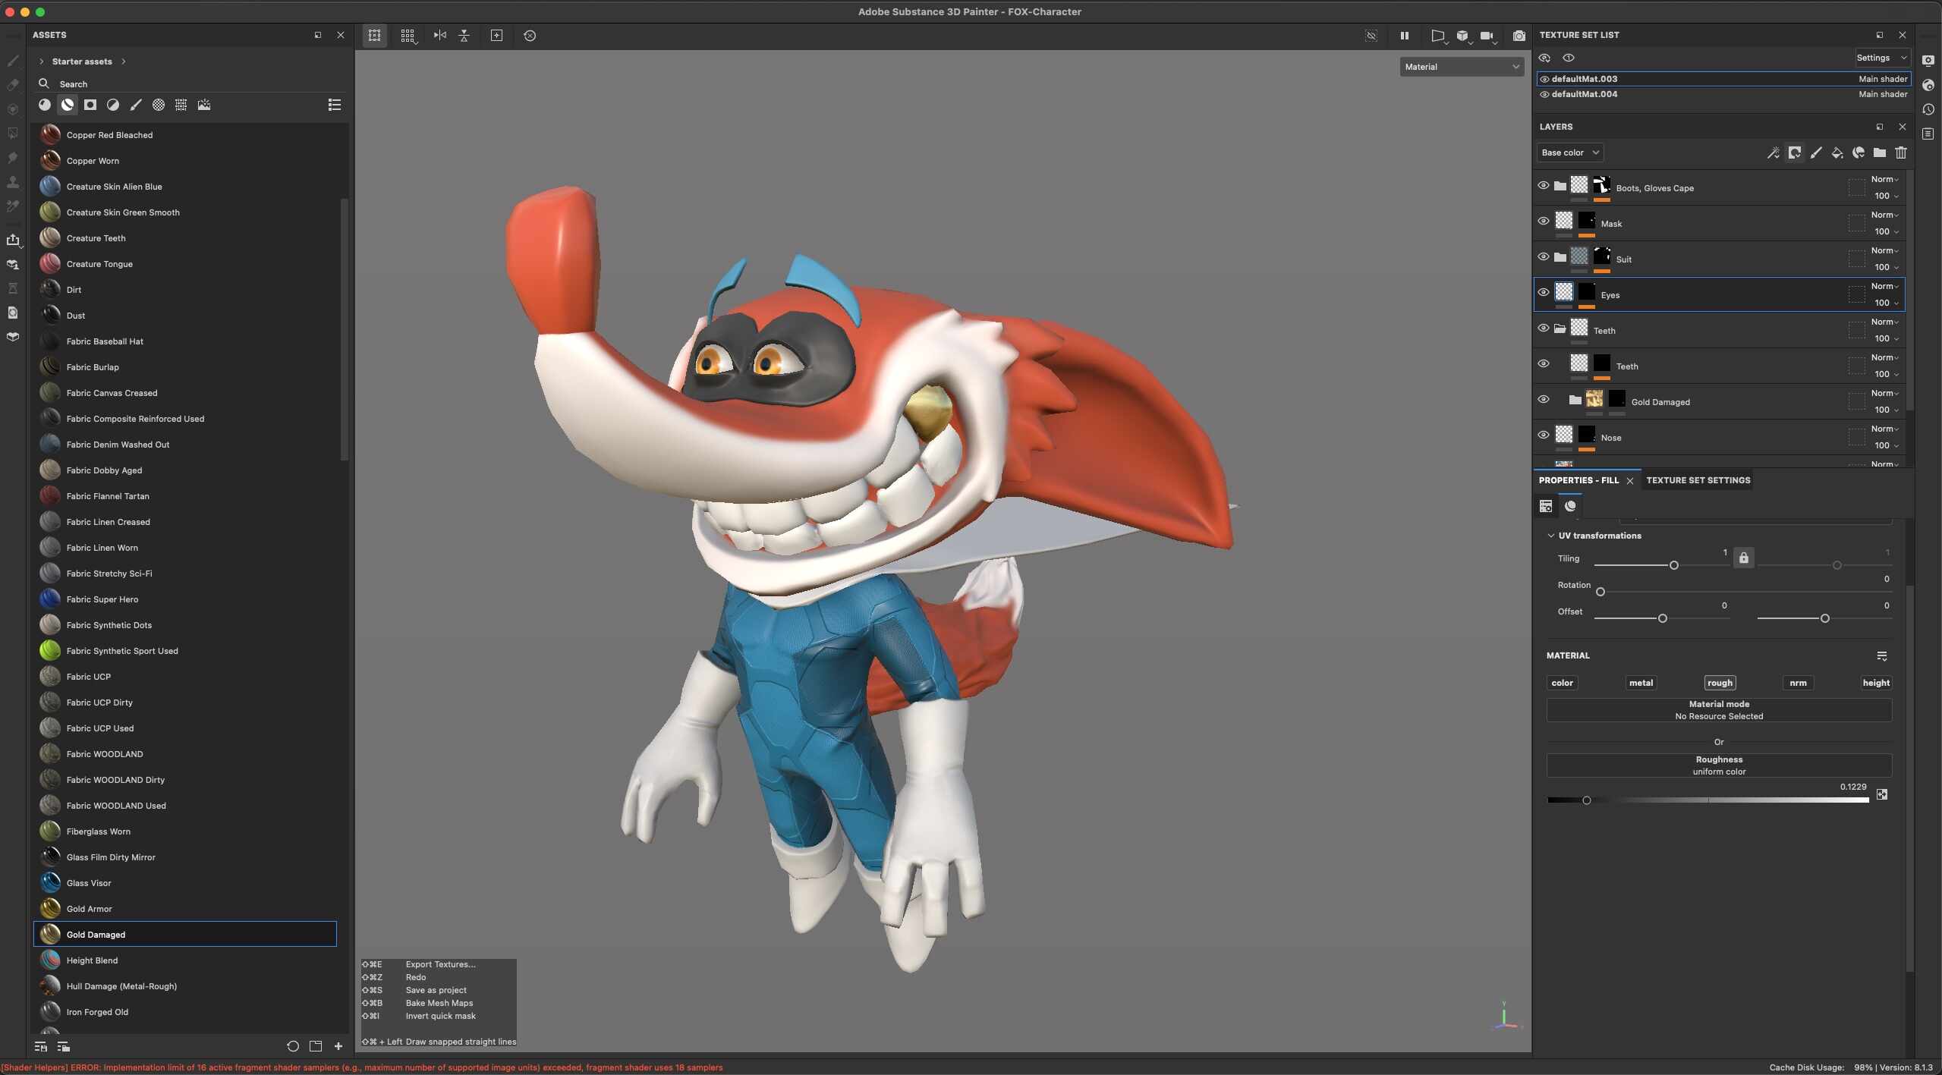Image resolution: width=1942 pixels, height=1075 pixels.
Task: Select the Paint brush tool in left toolbar
Action: pos(13,61)
